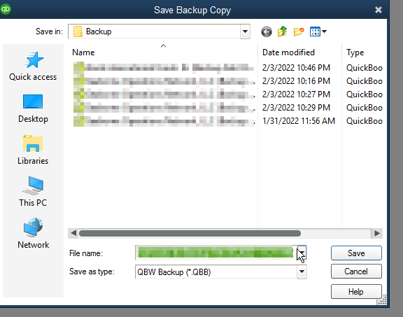Open the View menu icon
The height and width of the screenshot is (317, 403).
pos(318,31)
